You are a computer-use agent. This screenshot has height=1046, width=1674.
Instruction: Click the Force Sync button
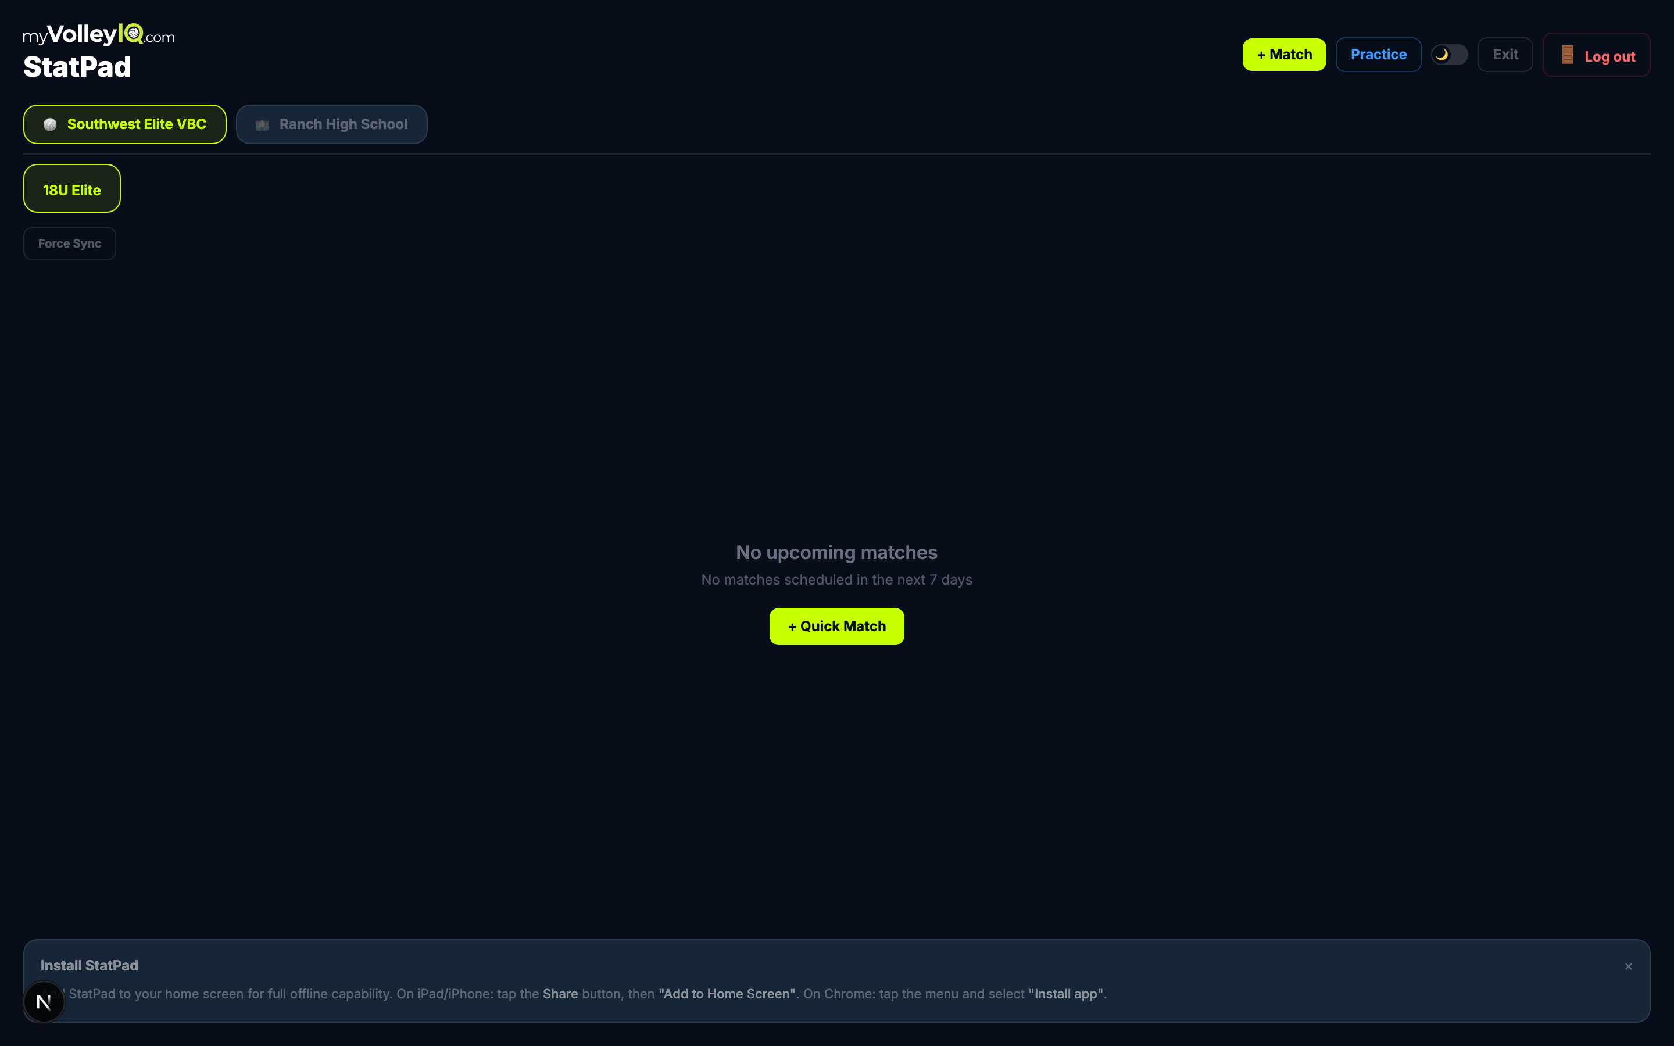tap(70, 243)
